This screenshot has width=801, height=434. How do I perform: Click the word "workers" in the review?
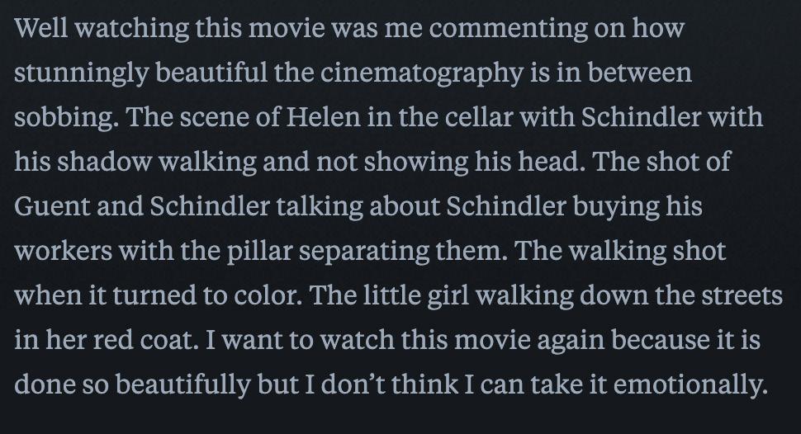63,251
